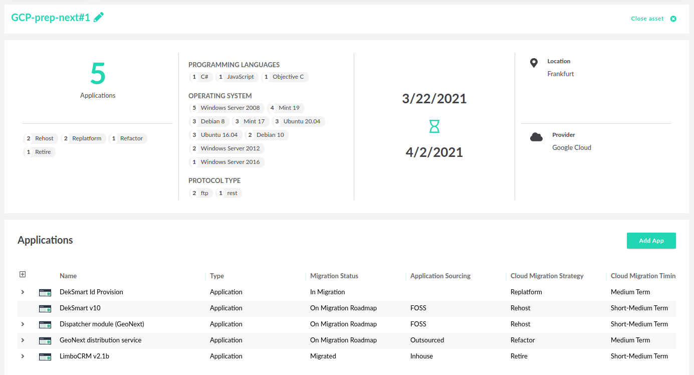Click the Windows Server 2008 tag
694x375 pixels.
click(x=227, y=108)
